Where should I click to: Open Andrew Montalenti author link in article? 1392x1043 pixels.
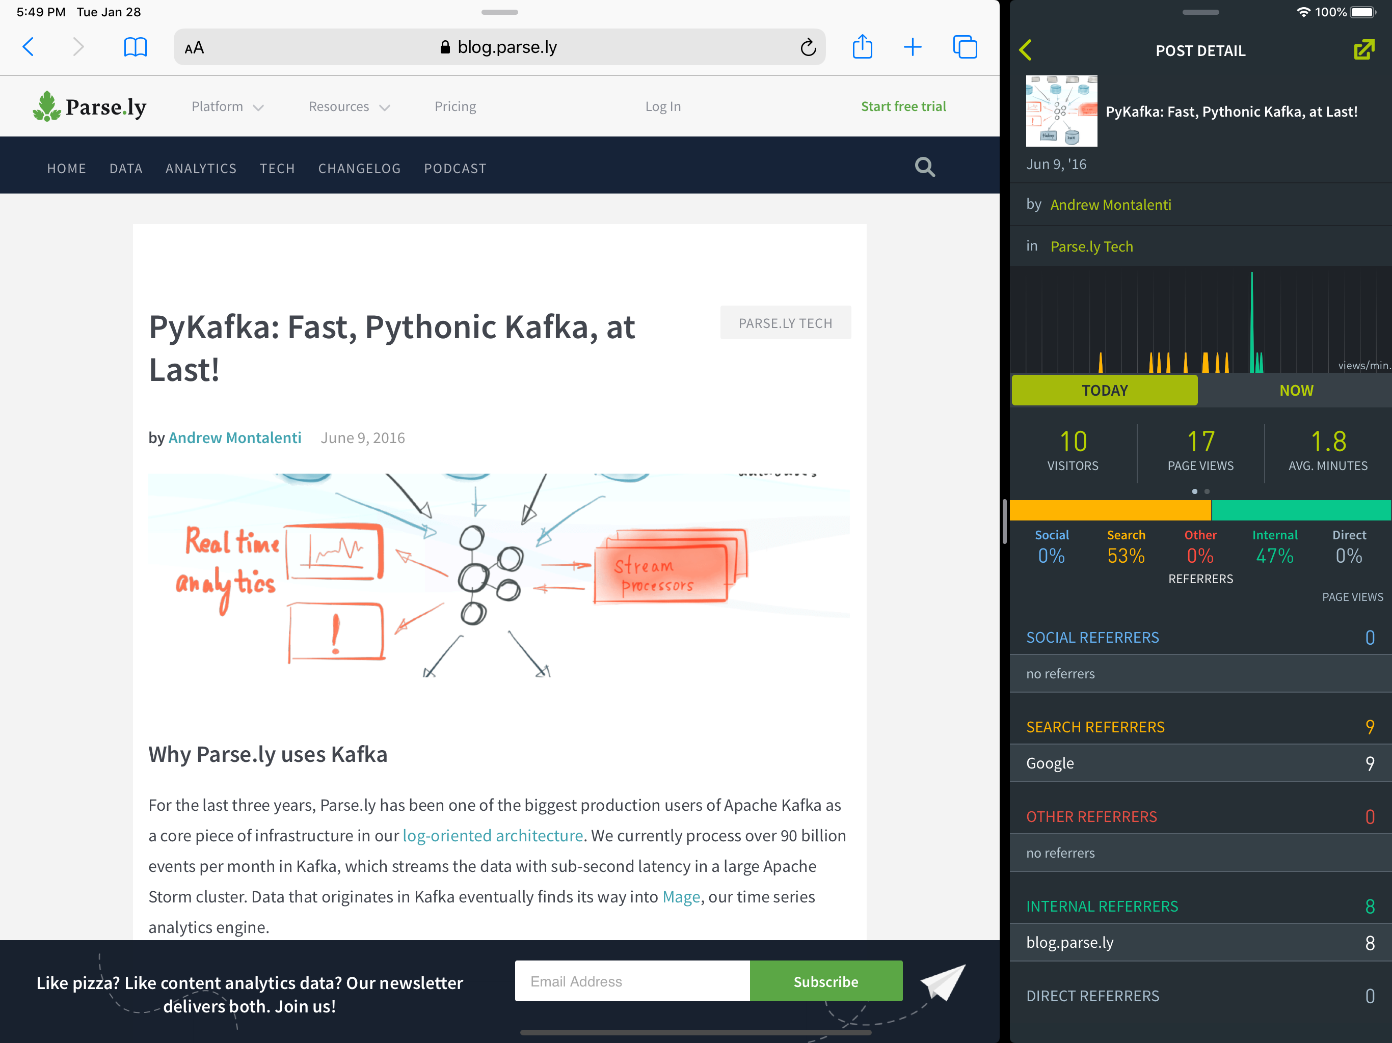(235, 438)
